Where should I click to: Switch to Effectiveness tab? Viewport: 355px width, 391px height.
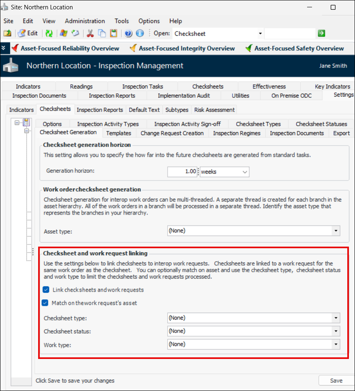tap(269, 86)
